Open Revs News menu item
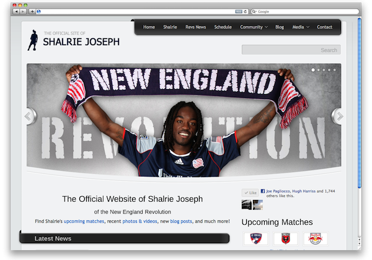Viewport: 372px width, 260px height. 196,27
